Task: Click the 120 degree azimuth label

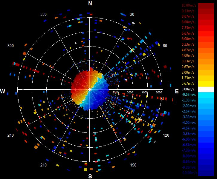Action: point(166,135)
